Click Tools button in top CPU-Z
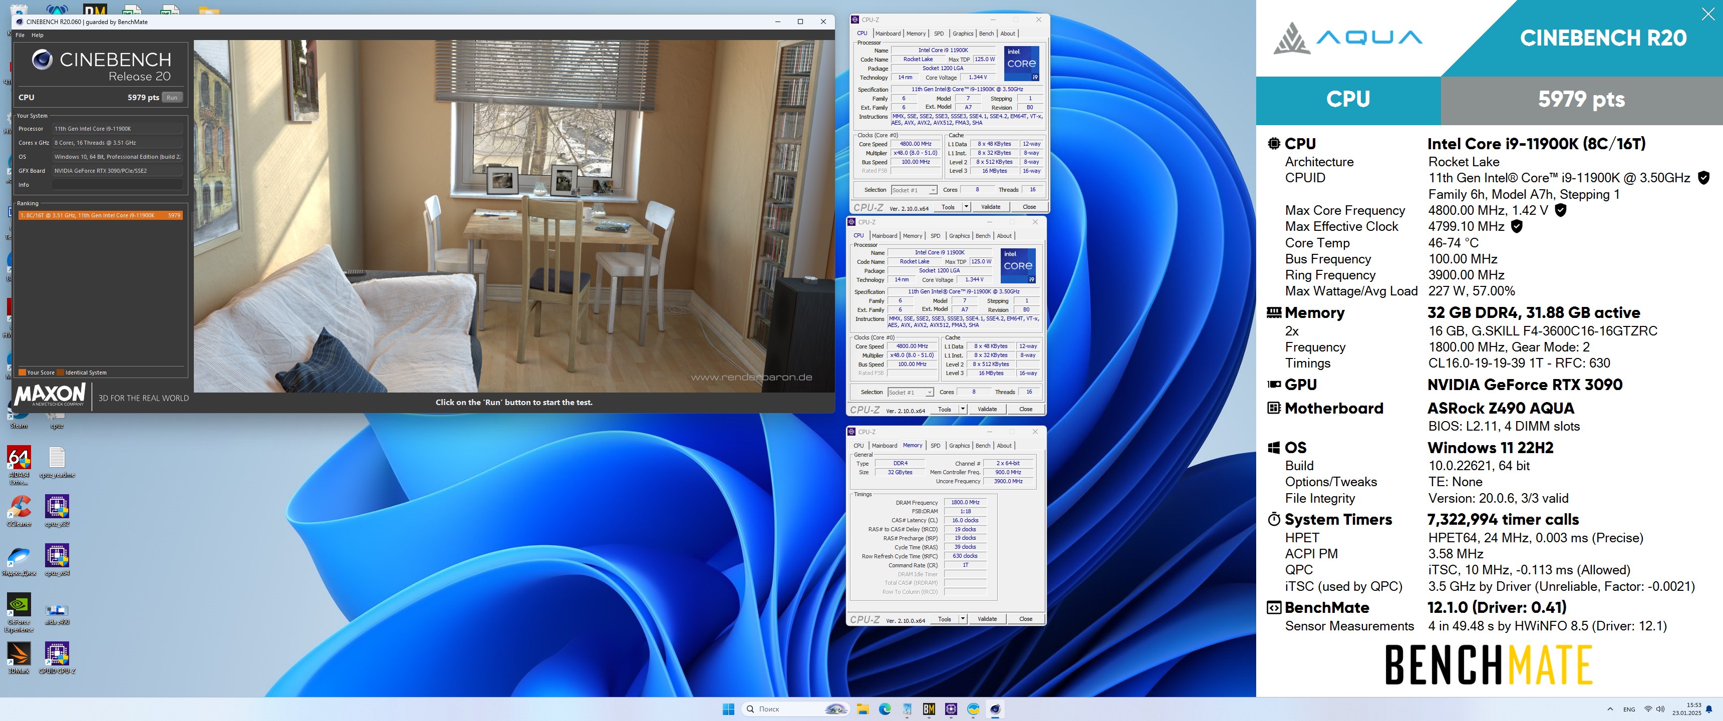 point(948,207)
